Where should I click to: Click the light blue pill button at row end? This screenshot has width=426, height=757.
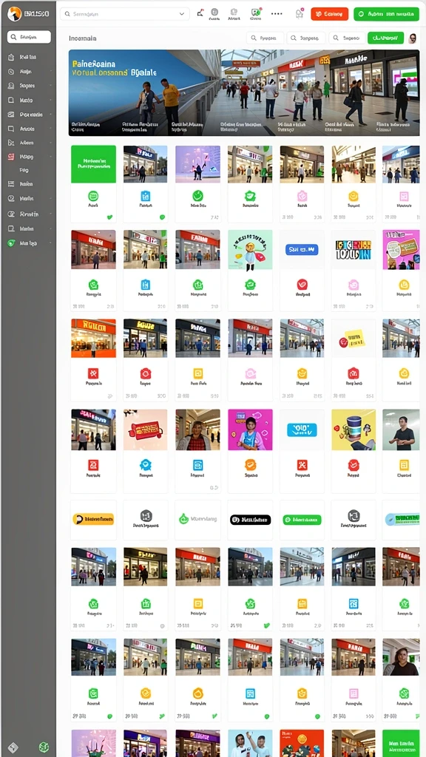[402, 520]
